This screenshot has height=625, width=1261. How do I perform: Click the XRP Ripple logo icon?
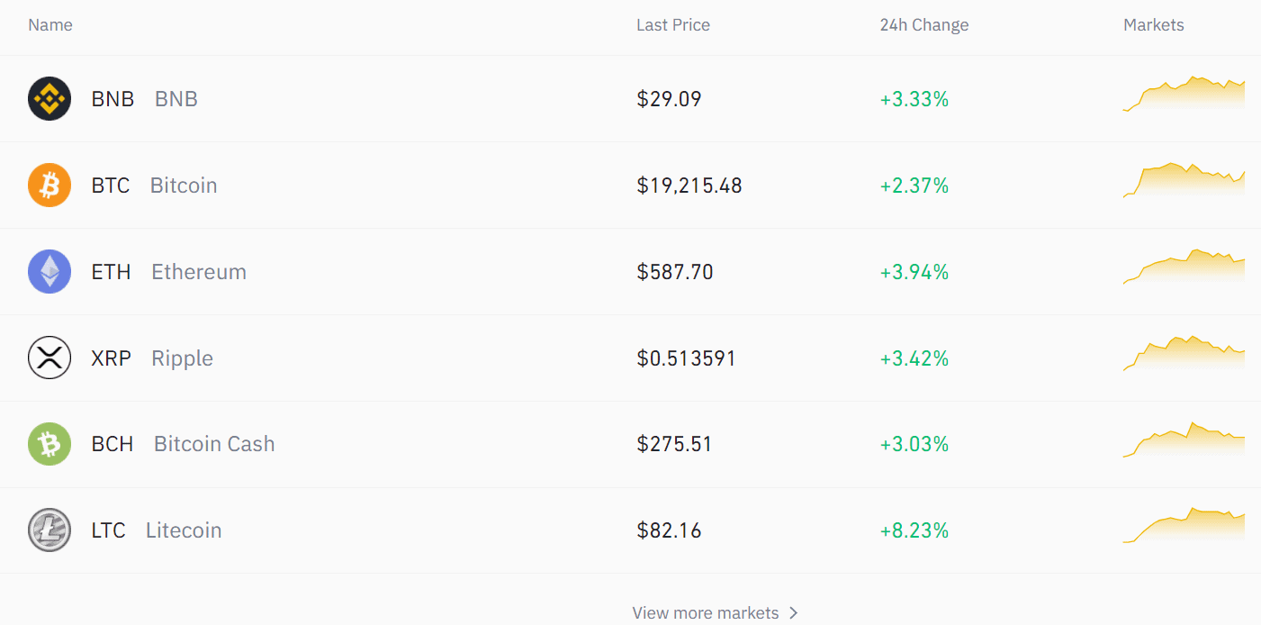tap(50, 358)
